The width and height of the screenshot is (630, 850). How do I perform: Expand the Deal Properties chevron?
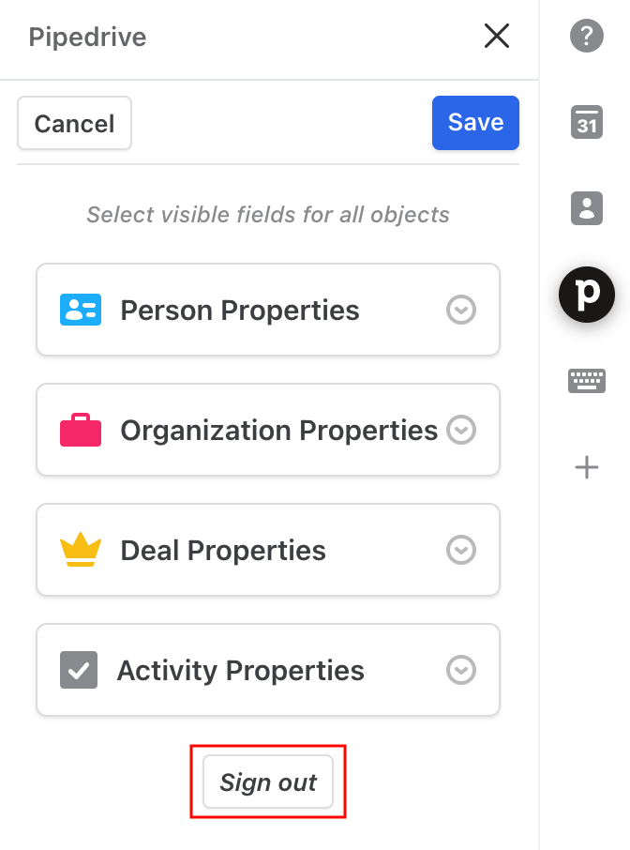pos(461,550)
